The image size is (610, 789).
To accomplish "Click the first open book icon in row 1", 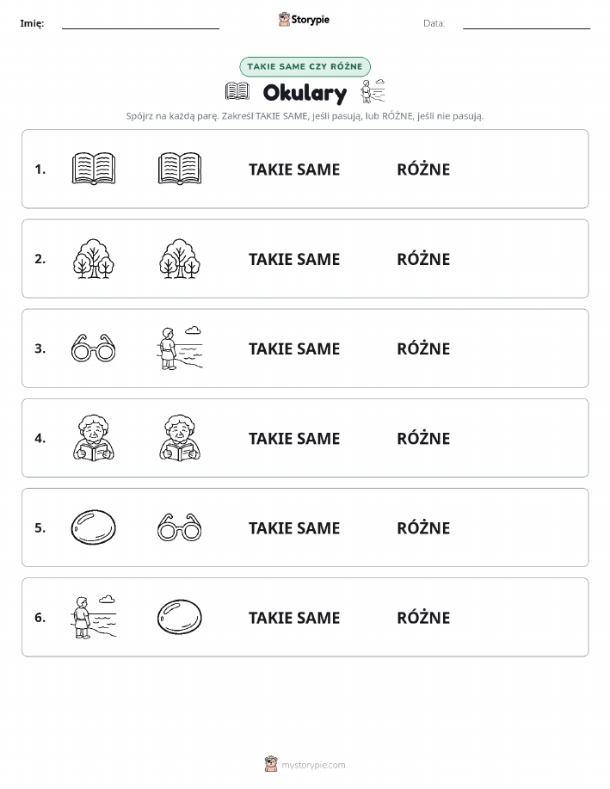I will [x=94, y=169].
